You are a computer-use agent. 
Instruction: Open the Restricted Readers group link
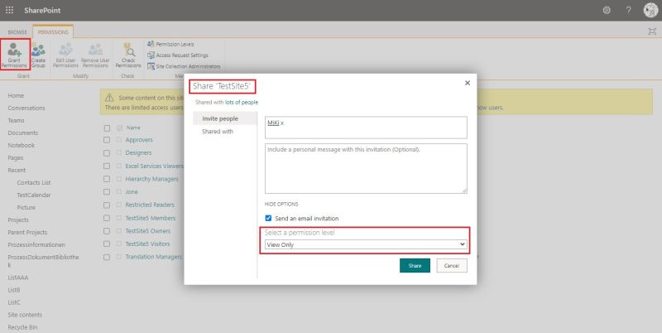150,205
